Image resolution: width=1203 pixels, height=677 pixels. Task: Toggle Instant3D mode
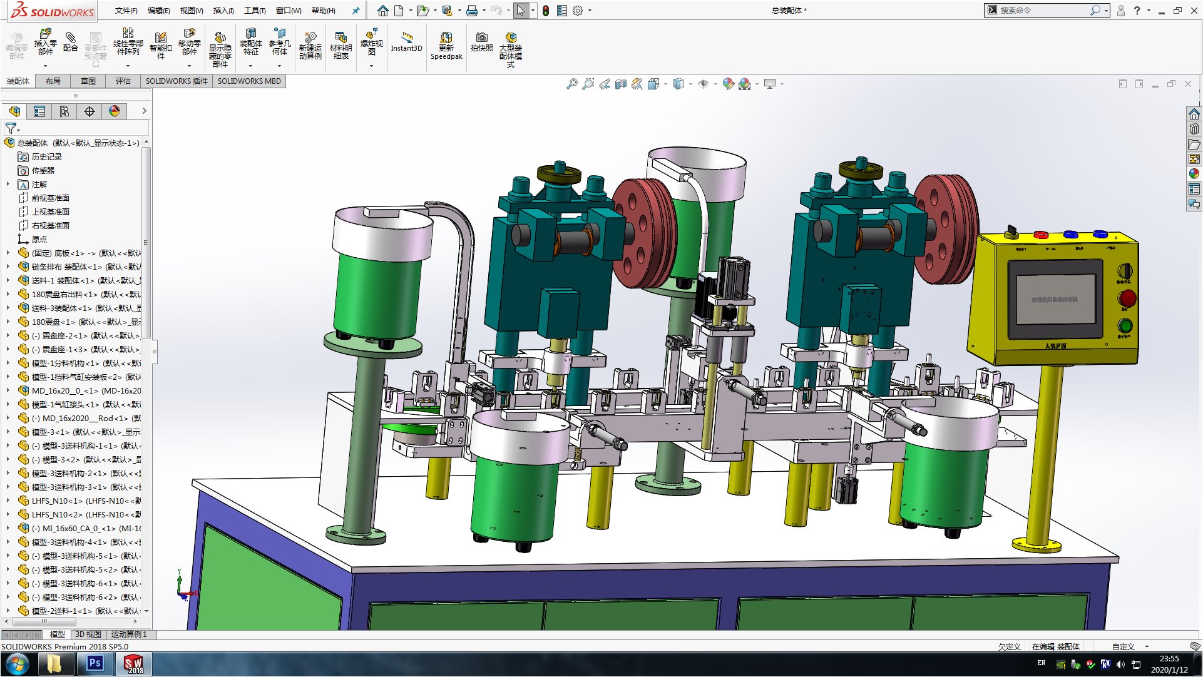(406, 41)
